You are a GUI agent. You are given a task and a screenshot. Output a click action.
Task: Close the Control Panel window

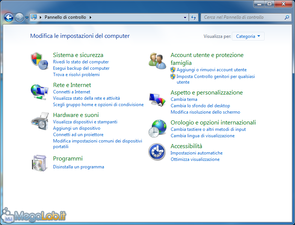pyautogui.click(x=283, y=4)
